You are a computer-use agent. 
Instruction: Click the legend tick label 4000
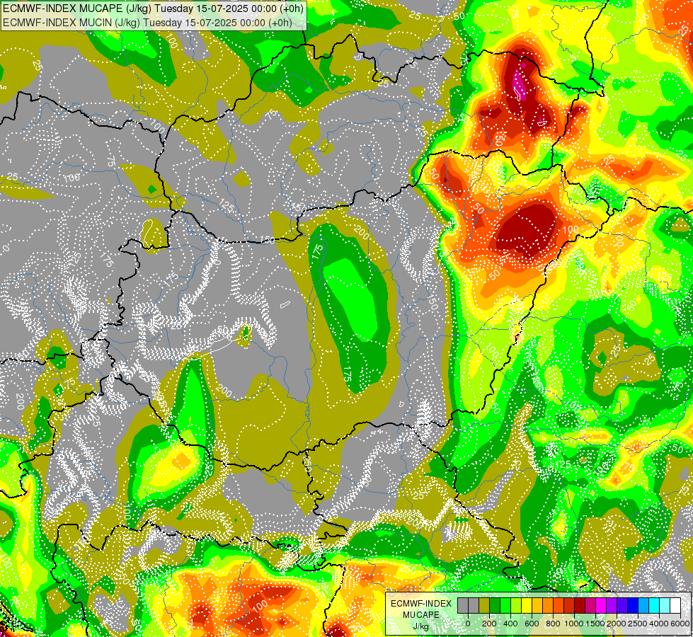[659, 624]
